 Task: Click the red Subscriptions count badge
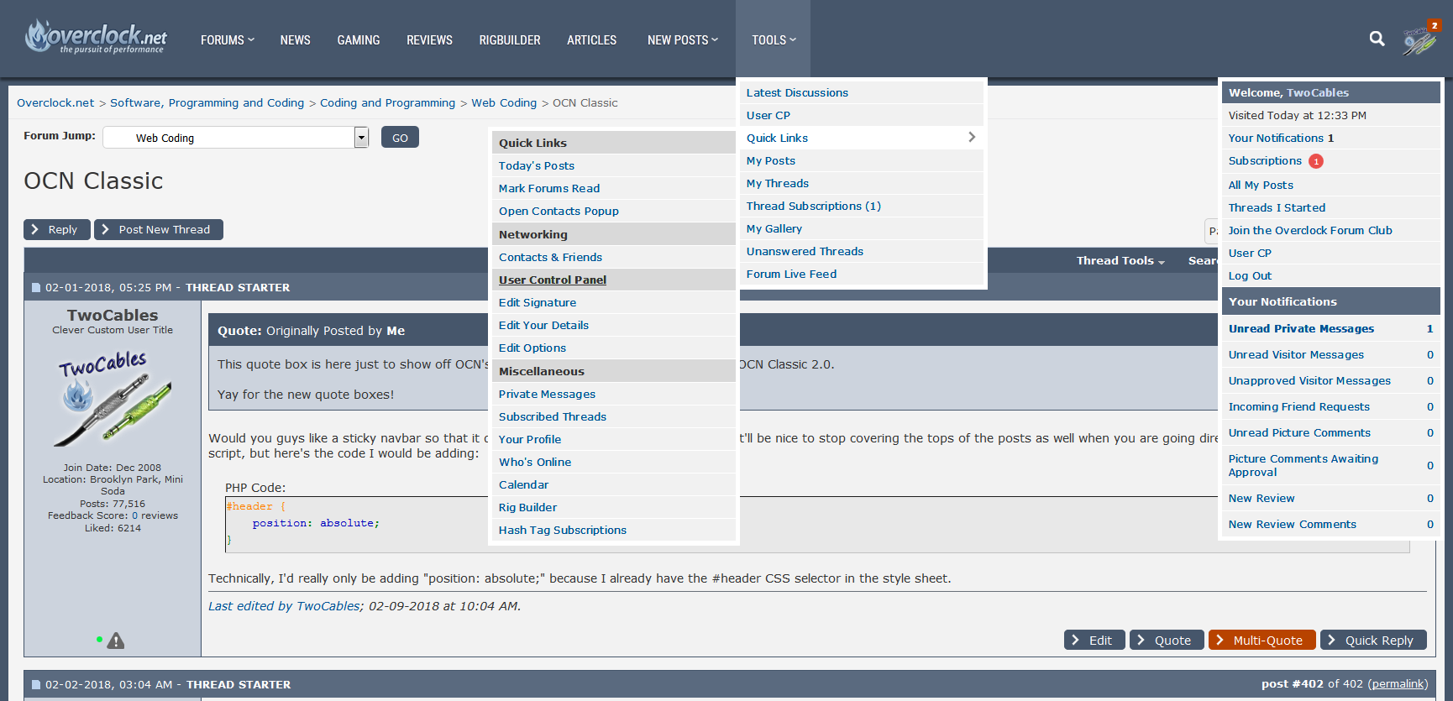(1316, 161)
